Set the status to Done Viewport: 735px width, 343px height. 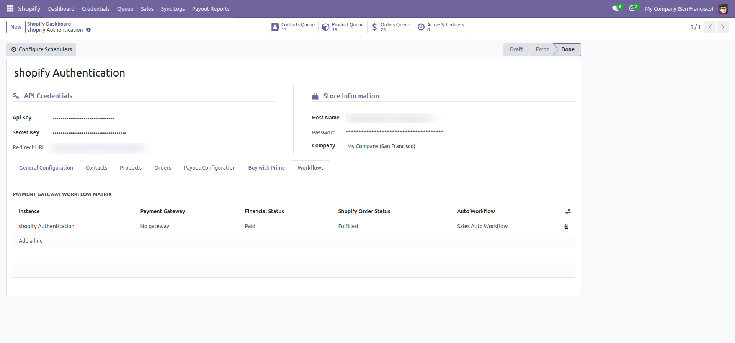click(x=568, y=49)
